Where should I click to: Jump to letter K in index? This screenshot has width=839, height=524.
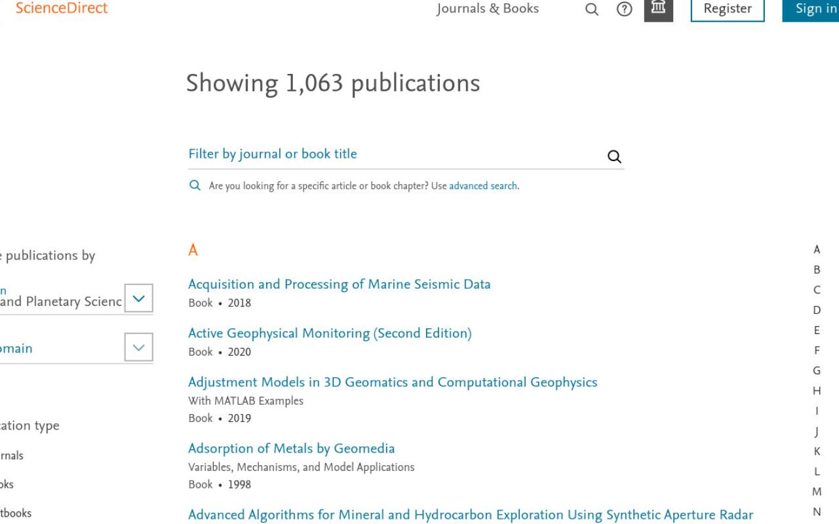click(x=817, y=451)
